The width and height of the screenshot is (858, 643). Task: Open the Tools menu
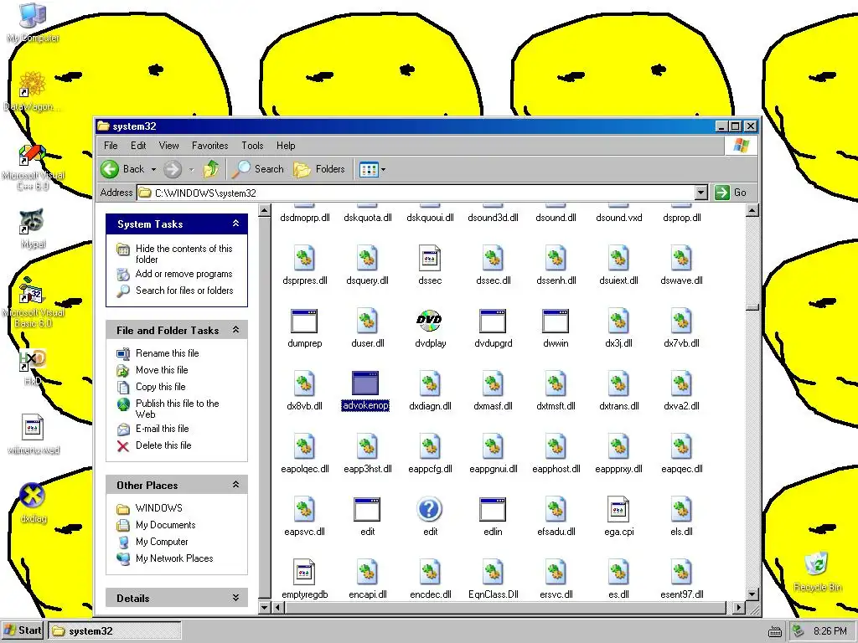tap(252, 146)
